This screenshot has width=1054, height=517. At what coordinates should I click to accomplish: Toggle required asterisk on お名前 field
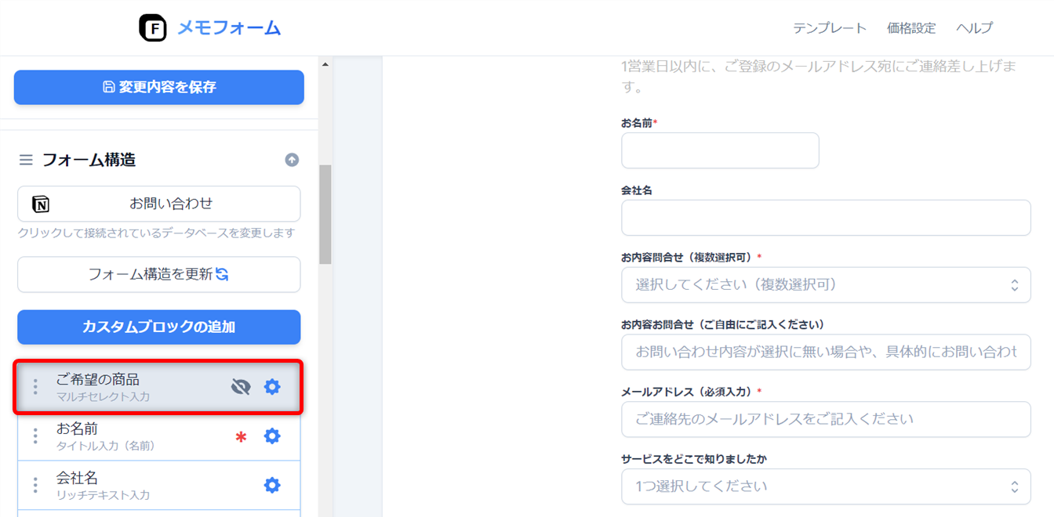(x=241, y=437)
